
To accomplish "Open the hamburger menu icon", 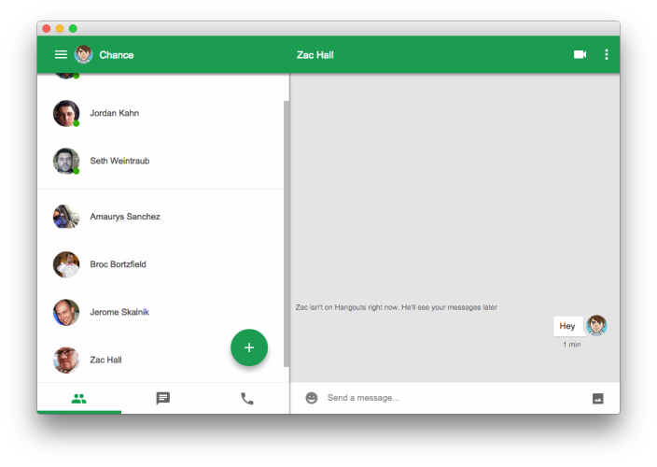I will point(61,54).
